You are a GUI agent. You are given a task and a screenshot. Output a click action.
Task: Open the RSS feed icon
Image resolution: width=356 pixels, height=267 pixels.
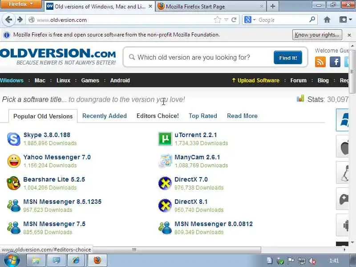(x=320, y=62)
